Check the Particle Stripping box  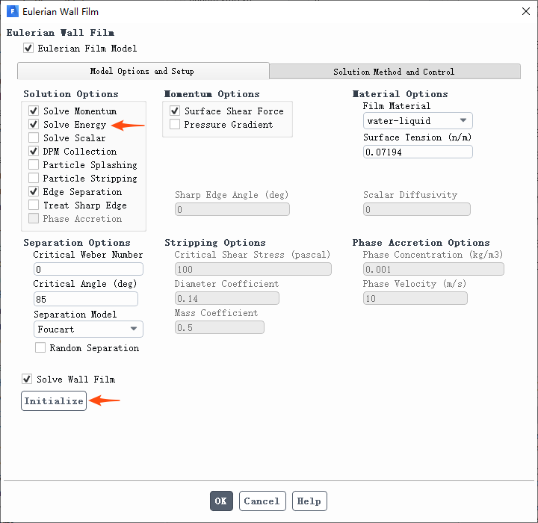point(34,179)
